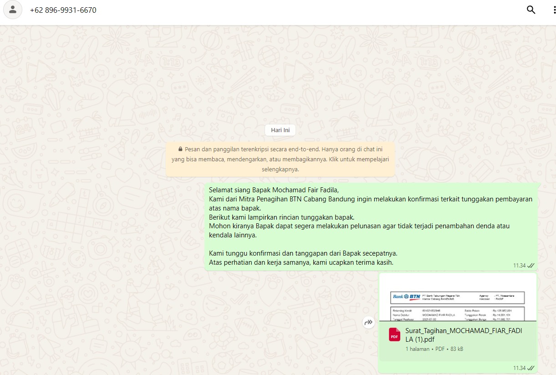This screenshot has width=556, height=375.
Task: Click the "Hari Ini" date label
Action: click(280, 130)
